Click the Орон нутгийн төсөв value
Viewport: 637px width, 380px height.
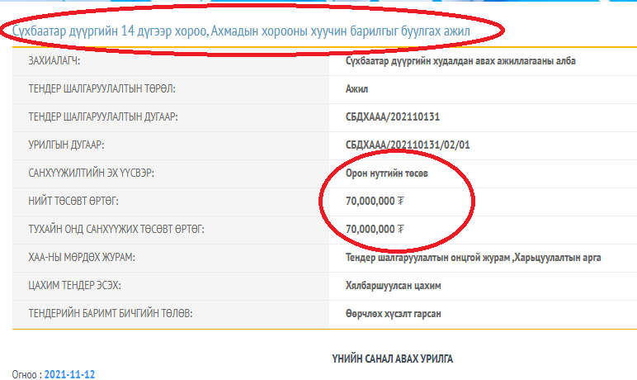(387, 173)
